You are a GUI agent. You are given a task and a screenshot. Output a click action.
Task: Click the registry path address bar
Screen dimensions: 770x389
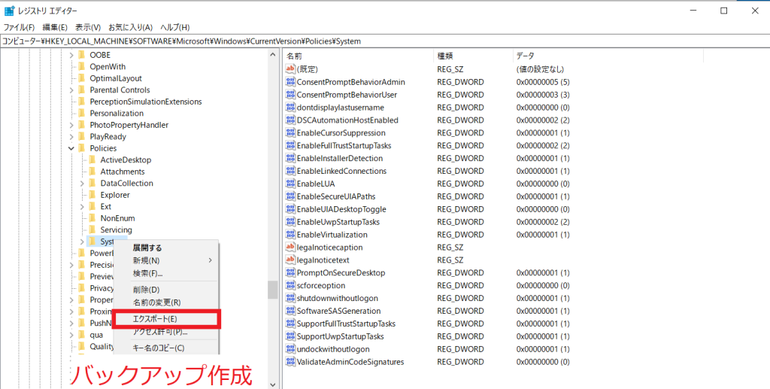coord(385,41)
